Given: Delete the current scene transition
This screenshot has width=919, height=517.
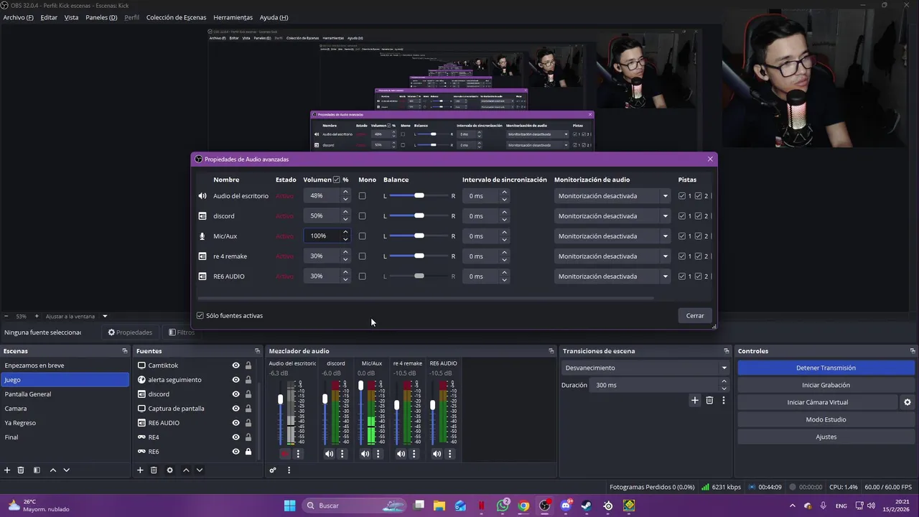Looking at the screenshot, I should 709,401.
